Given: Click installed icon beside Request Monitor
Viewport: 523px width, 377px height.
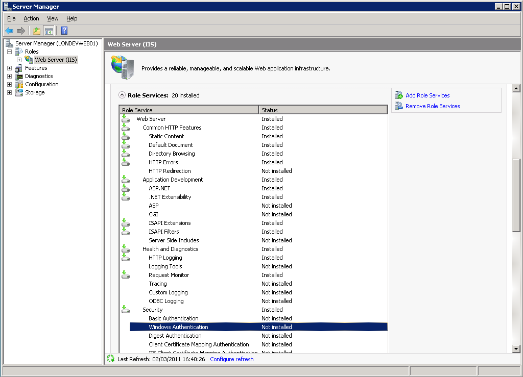Looking at the screenshot, I should tap(126, 274).
